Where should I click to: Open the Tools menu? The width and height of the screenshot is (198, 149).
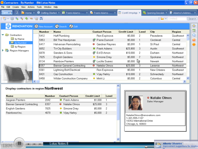(39, 7)
